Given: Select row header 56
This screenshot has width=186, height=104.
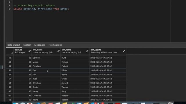Looking at the screenshot, I should (10, 75).
